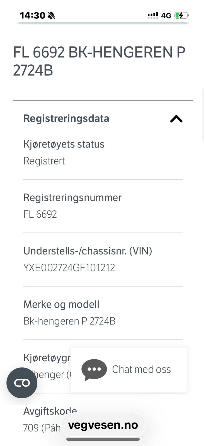Select the VIN value YXE002724GF101212
Image resolution: width=206 pixels, height=446 pixels.
pyautogui.click(x=69, y=268)
